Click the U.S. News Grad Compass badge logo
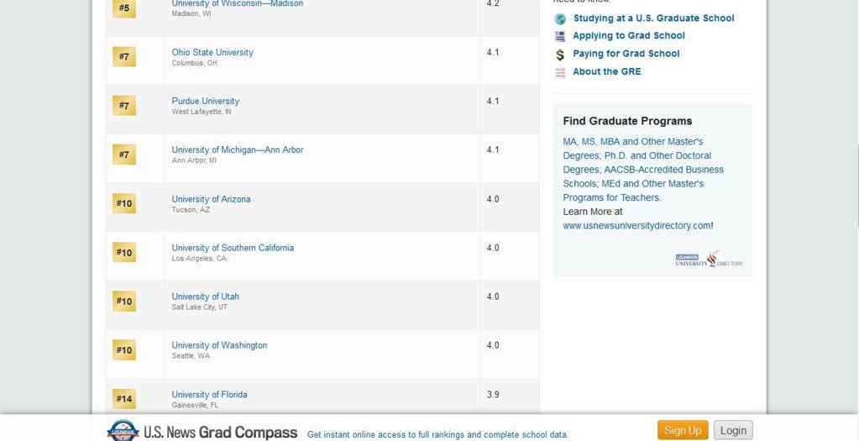859x441 pixels. [123, 431]
